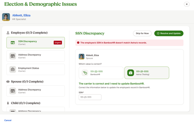This screenshot has width=194, height=125.
Task: Click the child icon beside Child heading
Action: pos(8,103)
